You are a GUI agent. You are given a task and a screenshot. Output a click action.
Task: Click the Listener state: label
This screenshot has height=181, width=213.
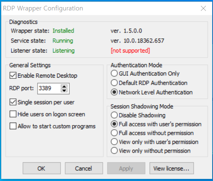[29, 50]
